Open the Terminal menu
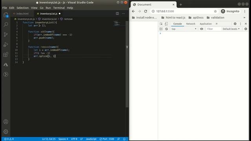This screenshot has height=141, width=251. click(x=59, y=8)
